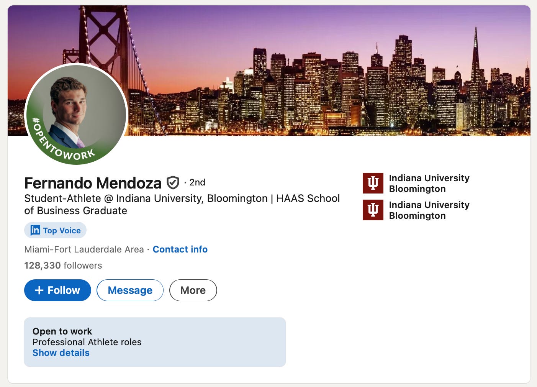
Task: Show details of Open to work card
Action: coord(61,353)
